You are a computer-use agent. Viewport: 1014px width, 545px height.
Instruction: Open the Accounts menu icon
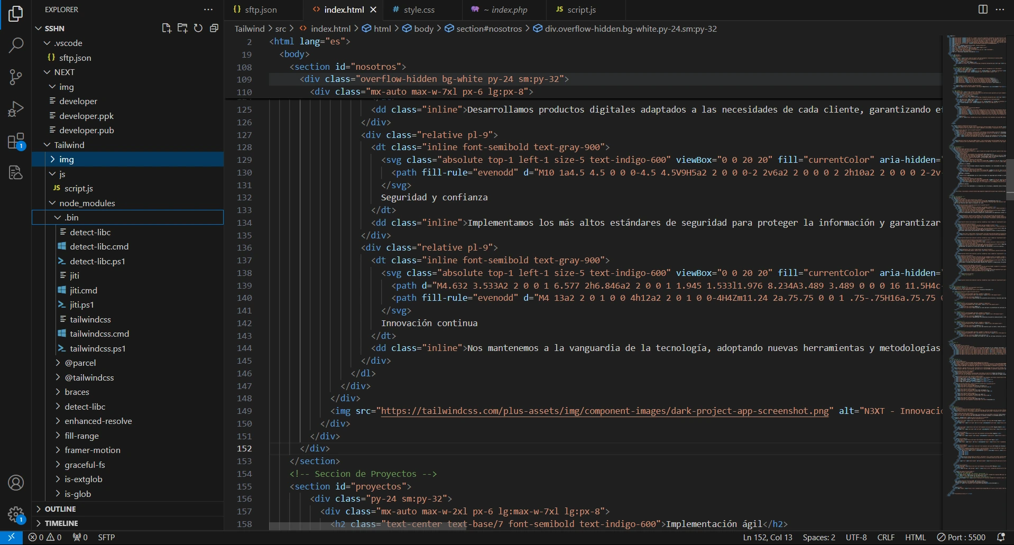coord(16,483)
